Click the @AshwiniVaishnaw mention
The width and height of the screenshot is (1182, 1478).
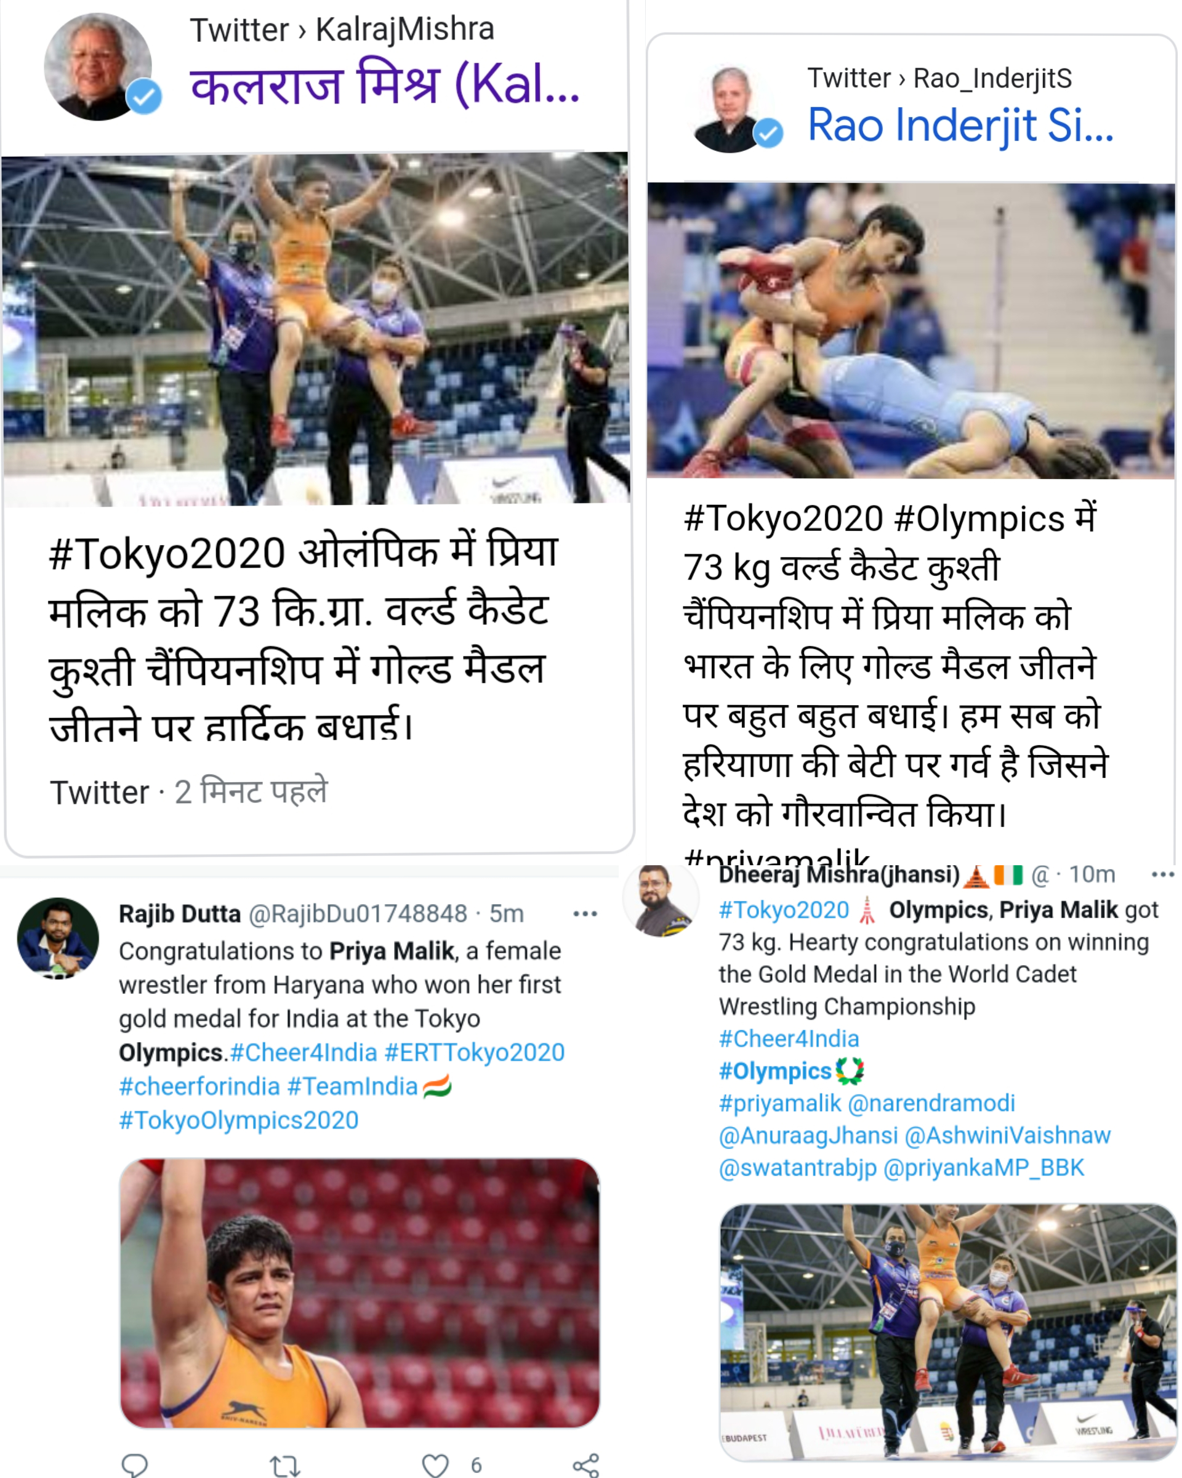coord(1007,1135)
